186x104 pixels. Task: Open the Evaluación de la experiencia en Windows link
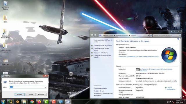pos(156,70)
